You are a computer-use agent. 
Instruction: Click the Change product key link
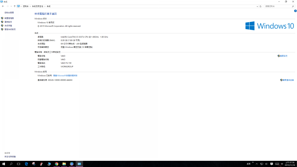pyautogui.click(x=287, y=80)
